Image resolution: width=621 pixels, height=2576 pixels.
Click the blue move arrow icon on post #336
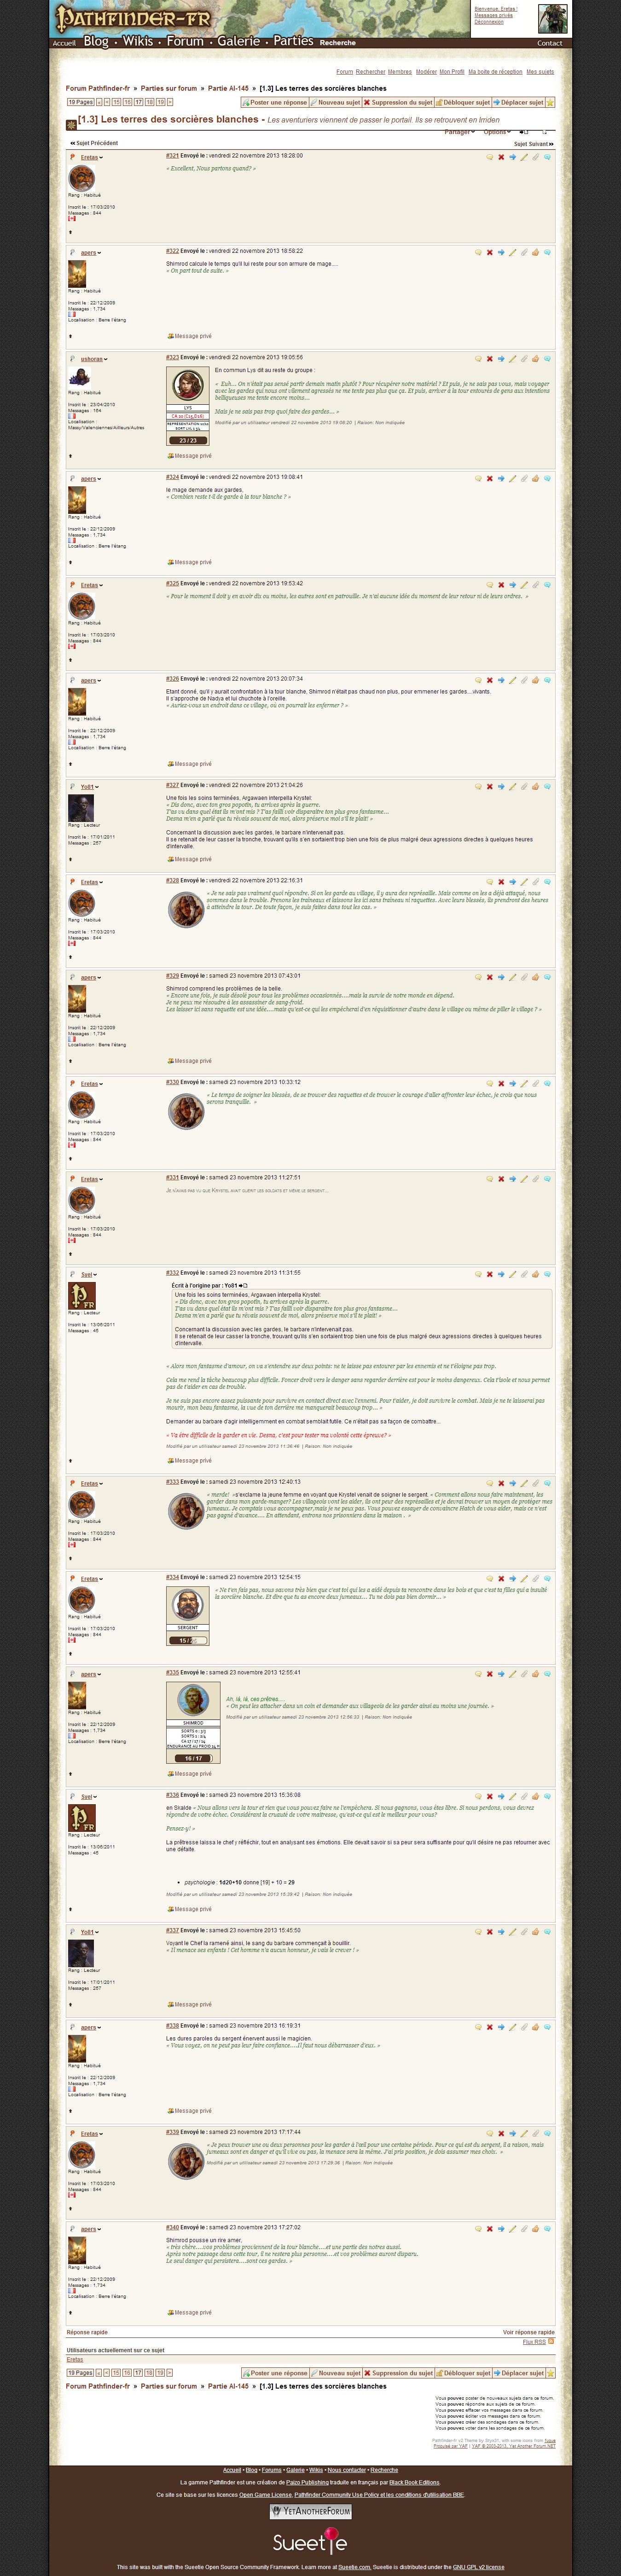pyautogui.click(x=501, y=1796)
